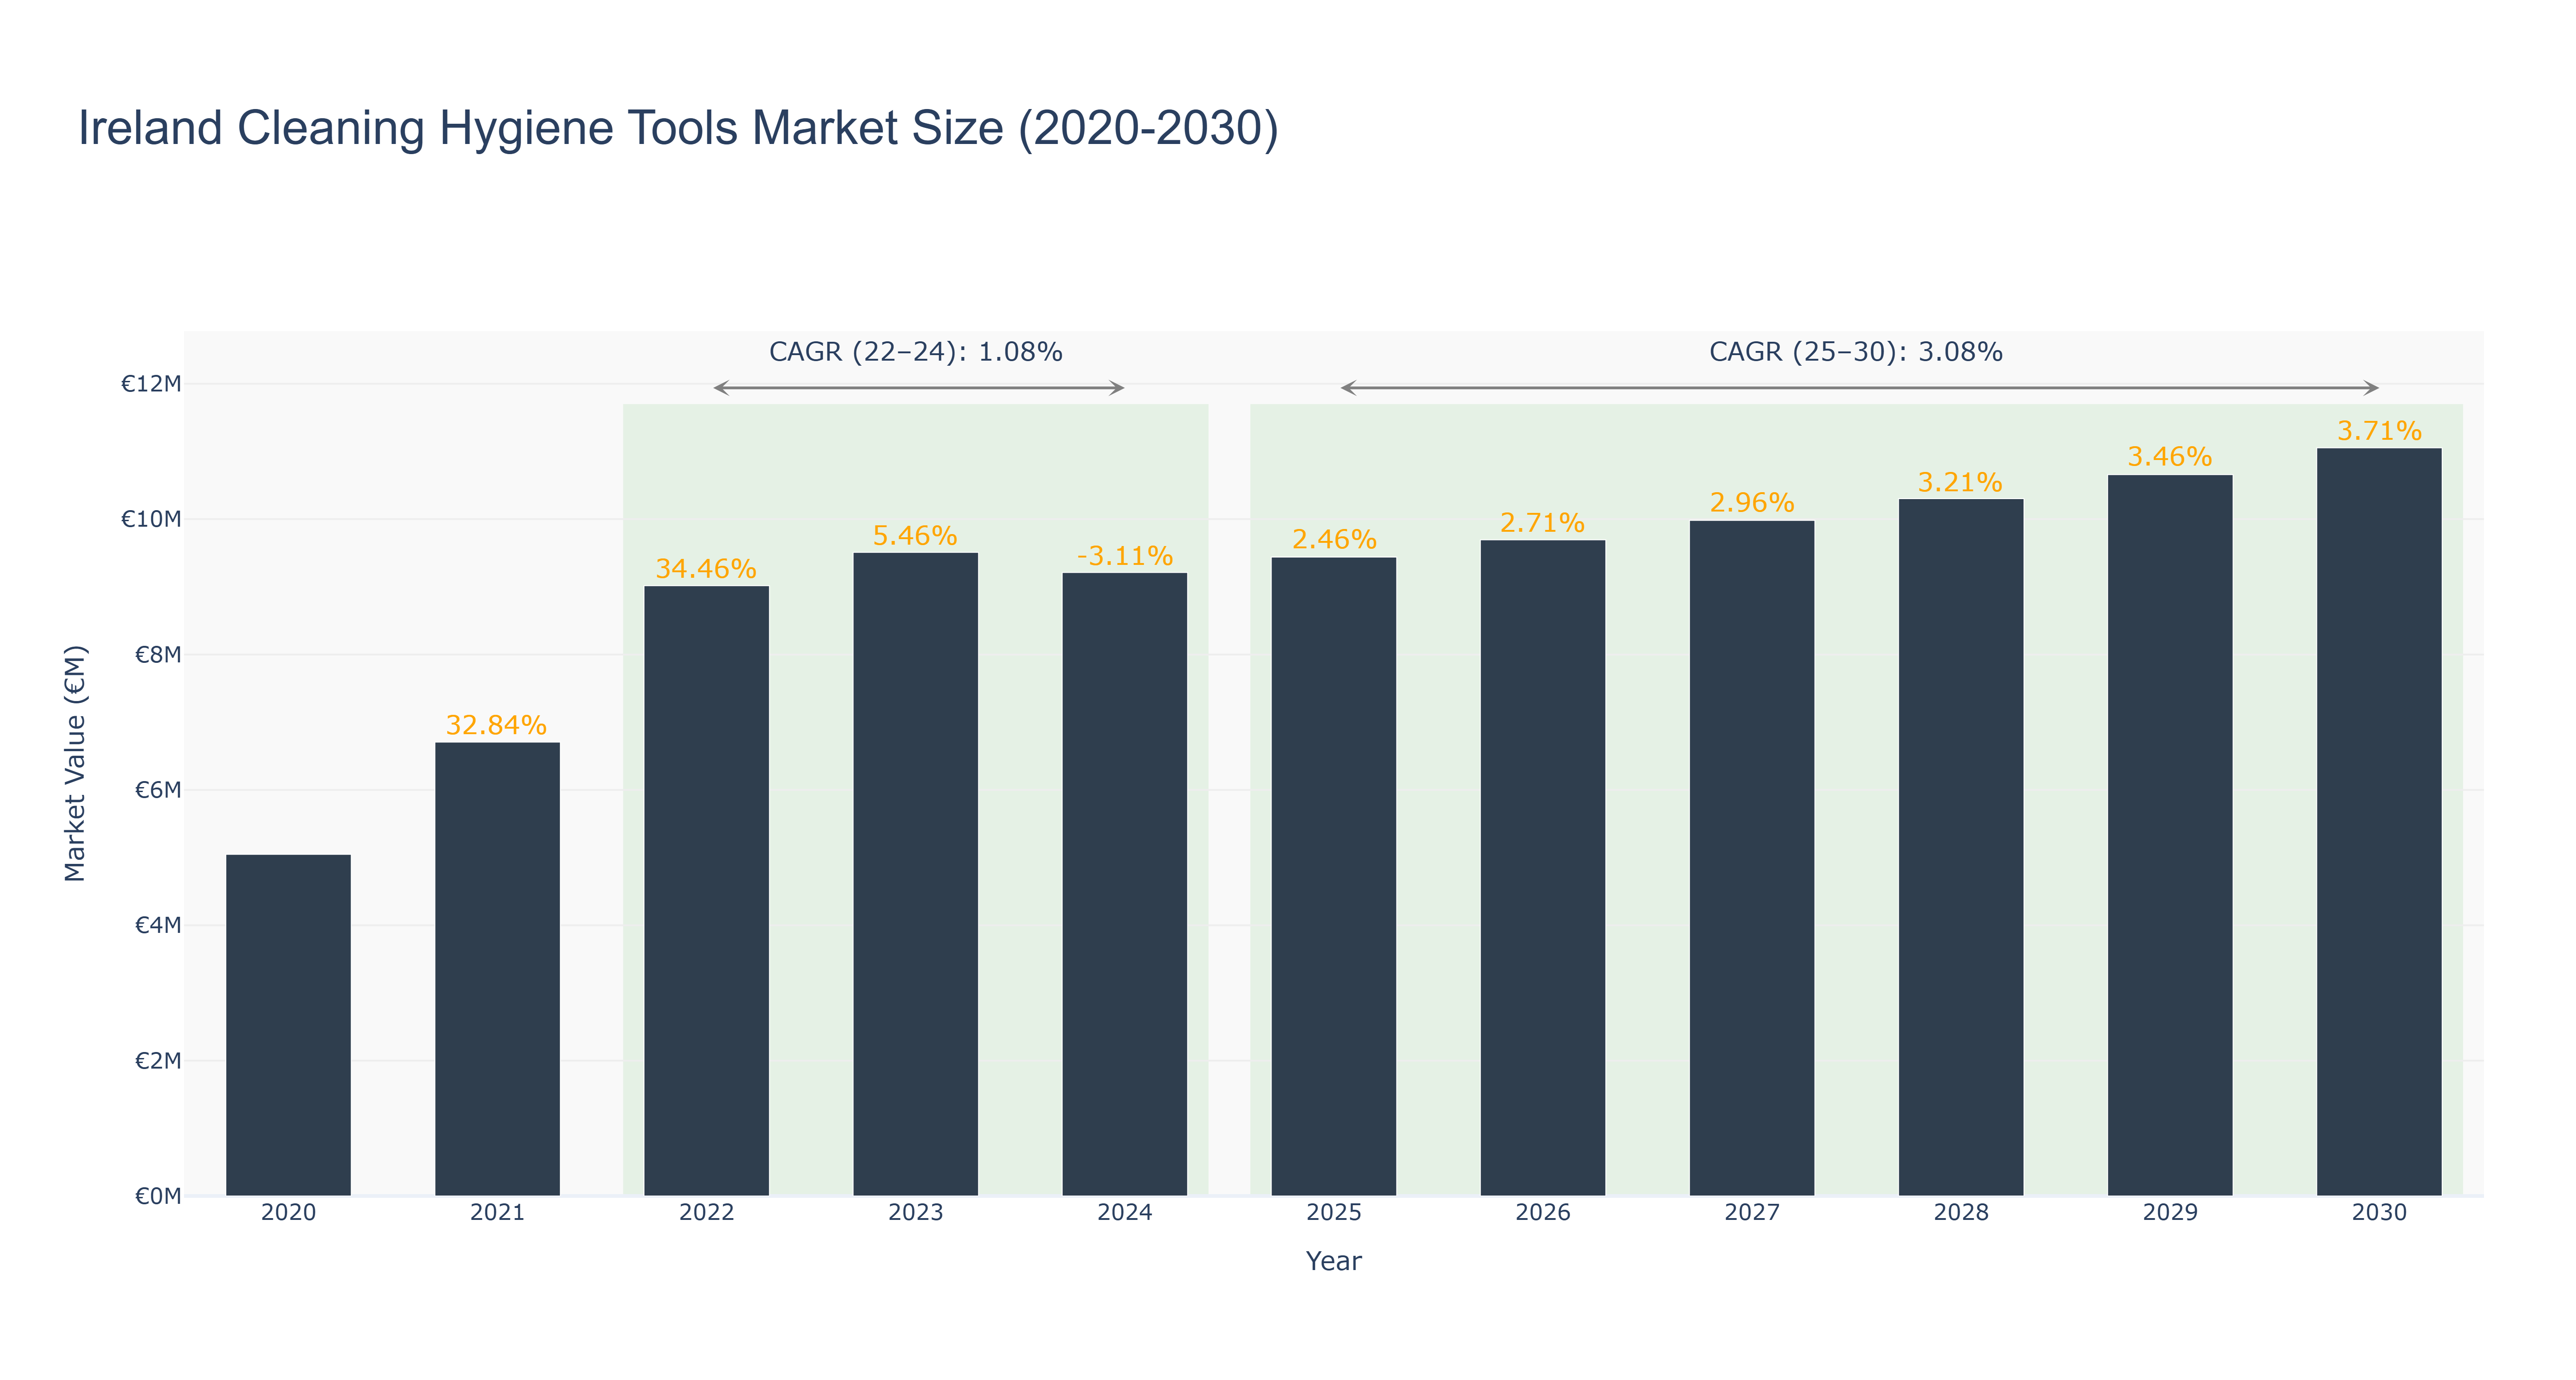
Task: Select the 2027 bar
Action: [x=1751, y=858]
